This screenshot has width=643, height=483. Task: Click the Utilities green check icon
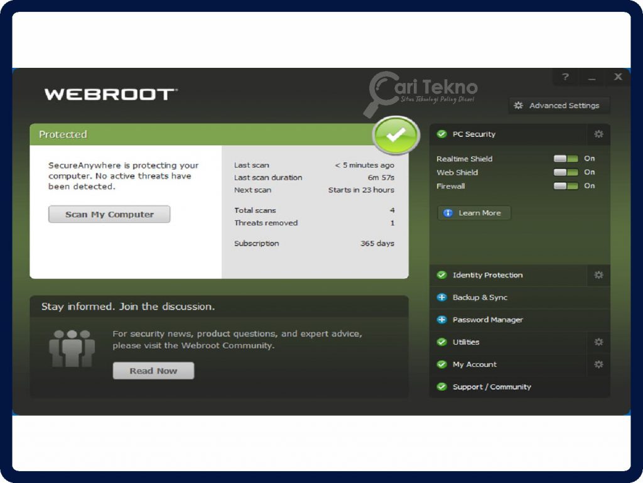441,342
